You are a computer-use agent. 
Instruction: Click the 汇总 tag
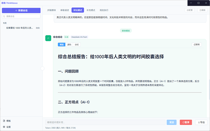point(66,37)
